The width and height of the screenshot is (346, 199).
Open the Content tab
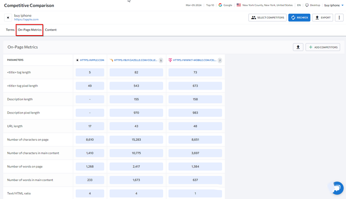51,30
